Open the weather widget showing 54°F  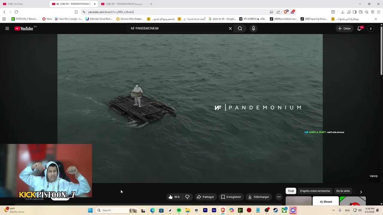click(x=14, y=210)
